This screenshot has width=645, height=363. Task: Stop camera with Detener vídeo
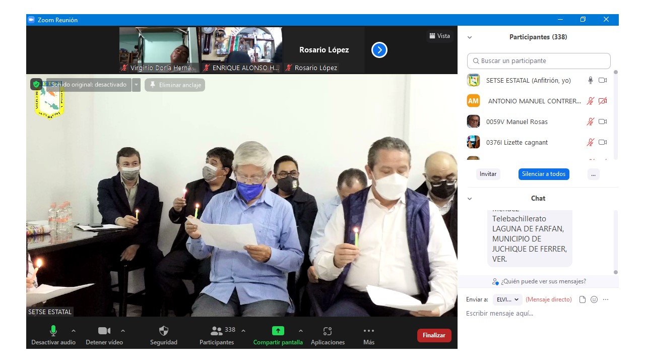[x=104, y=335]
